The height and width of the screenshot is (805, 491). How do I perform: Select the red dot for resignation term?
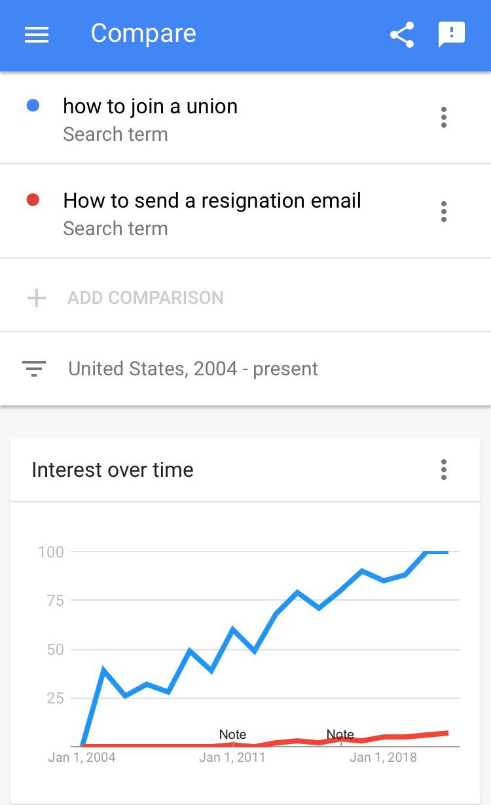pos(33,200)
